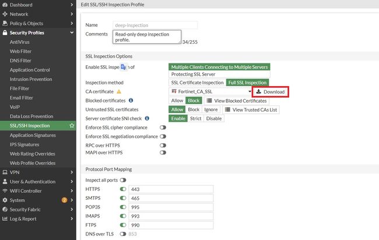
Task: Click the User & Authentication person icon
Action: coord(5,181)
